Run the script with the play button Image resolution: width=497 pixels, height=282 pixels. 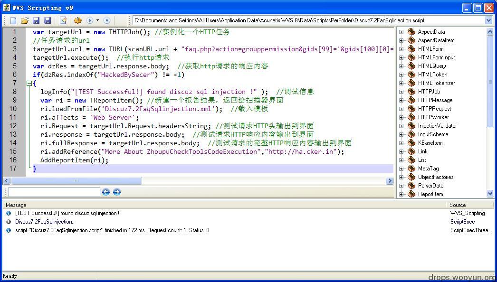[x=90, y=20]
